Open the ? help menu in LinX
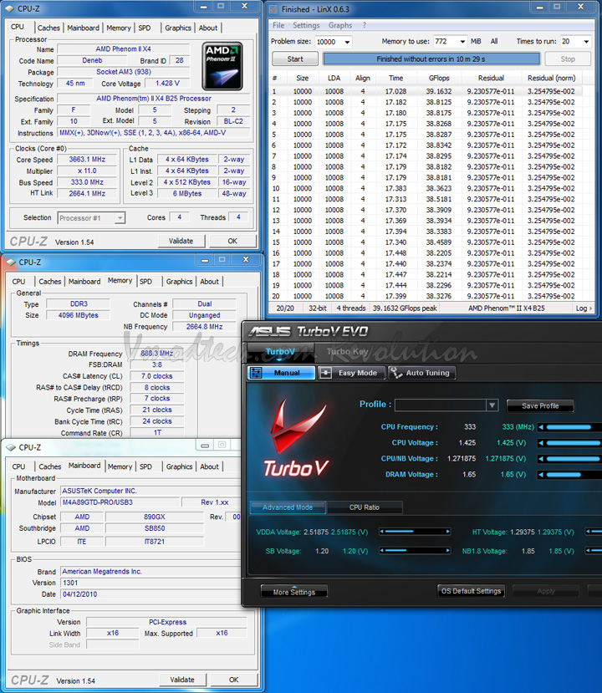 (x=365, y=25)
